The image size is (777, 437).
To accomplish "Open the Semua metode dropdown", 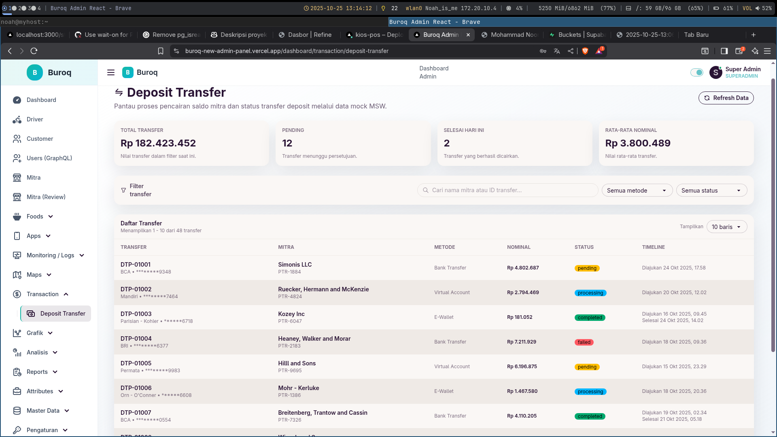I will (637, 191).
